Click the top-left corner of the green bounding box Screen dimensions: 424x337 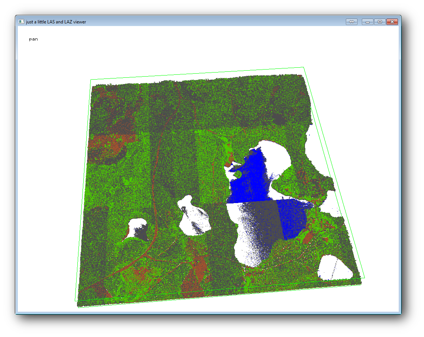click(91, 80)
